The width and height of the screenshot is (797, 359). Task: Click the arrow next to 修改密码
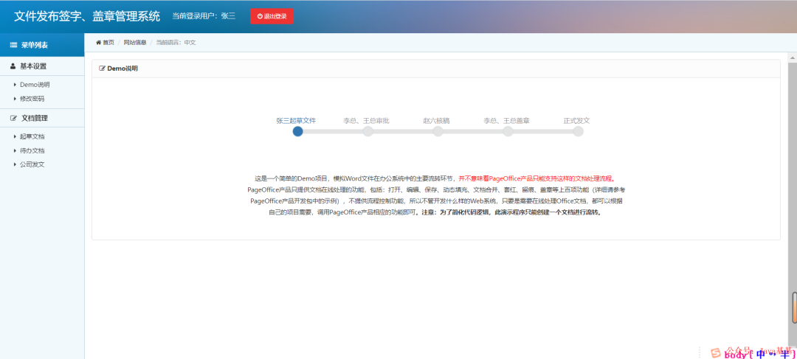pos(15,99)
